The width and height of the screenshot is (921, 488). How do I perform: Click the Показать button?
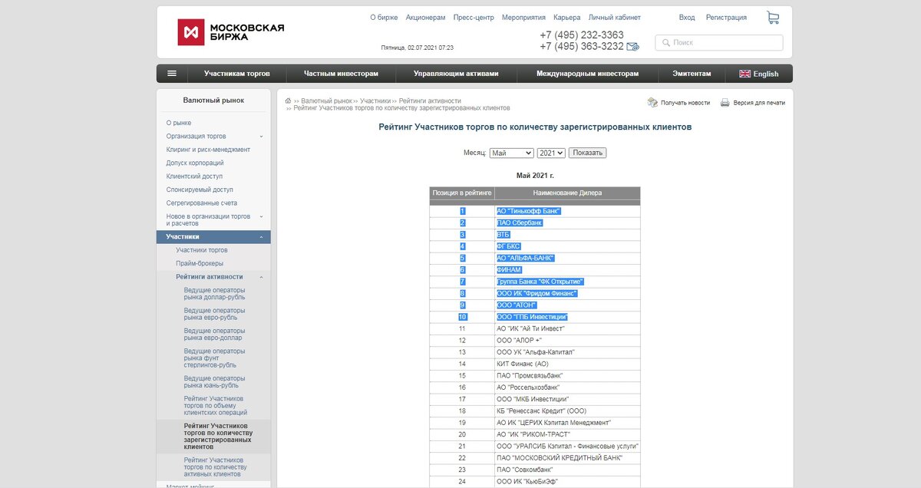coord(588,153)
